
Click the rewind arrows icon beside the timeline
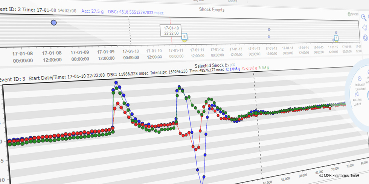point(364,27)
